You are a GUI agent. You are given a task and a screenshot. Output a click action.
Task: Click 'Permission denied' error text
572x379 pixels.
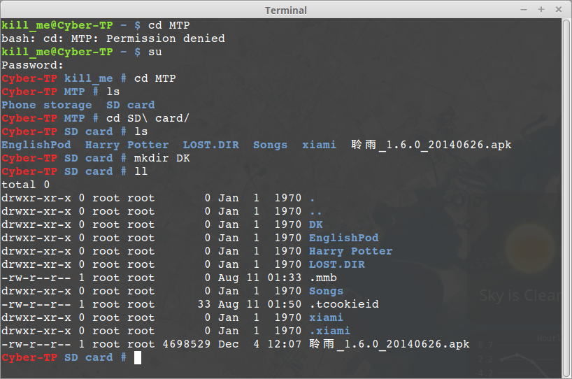point(165,38)
